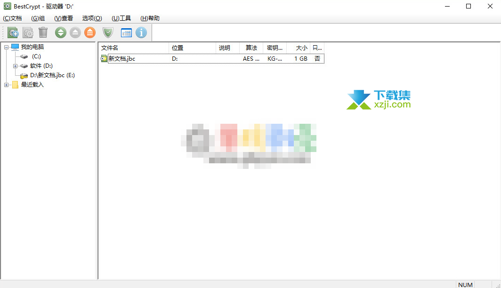Sort by the 密钥 column header
501x288 pixels.
coord(275,48)
